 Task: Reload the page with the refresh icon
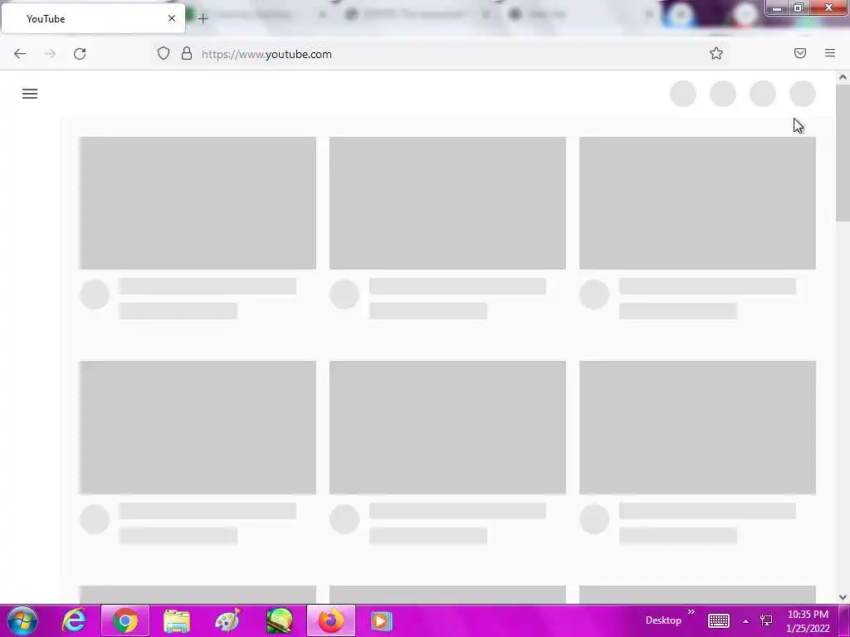(80, 54)
